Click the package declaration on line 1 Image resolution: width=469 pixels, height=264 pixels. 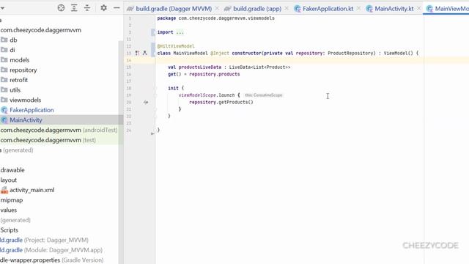click(215, 18)
